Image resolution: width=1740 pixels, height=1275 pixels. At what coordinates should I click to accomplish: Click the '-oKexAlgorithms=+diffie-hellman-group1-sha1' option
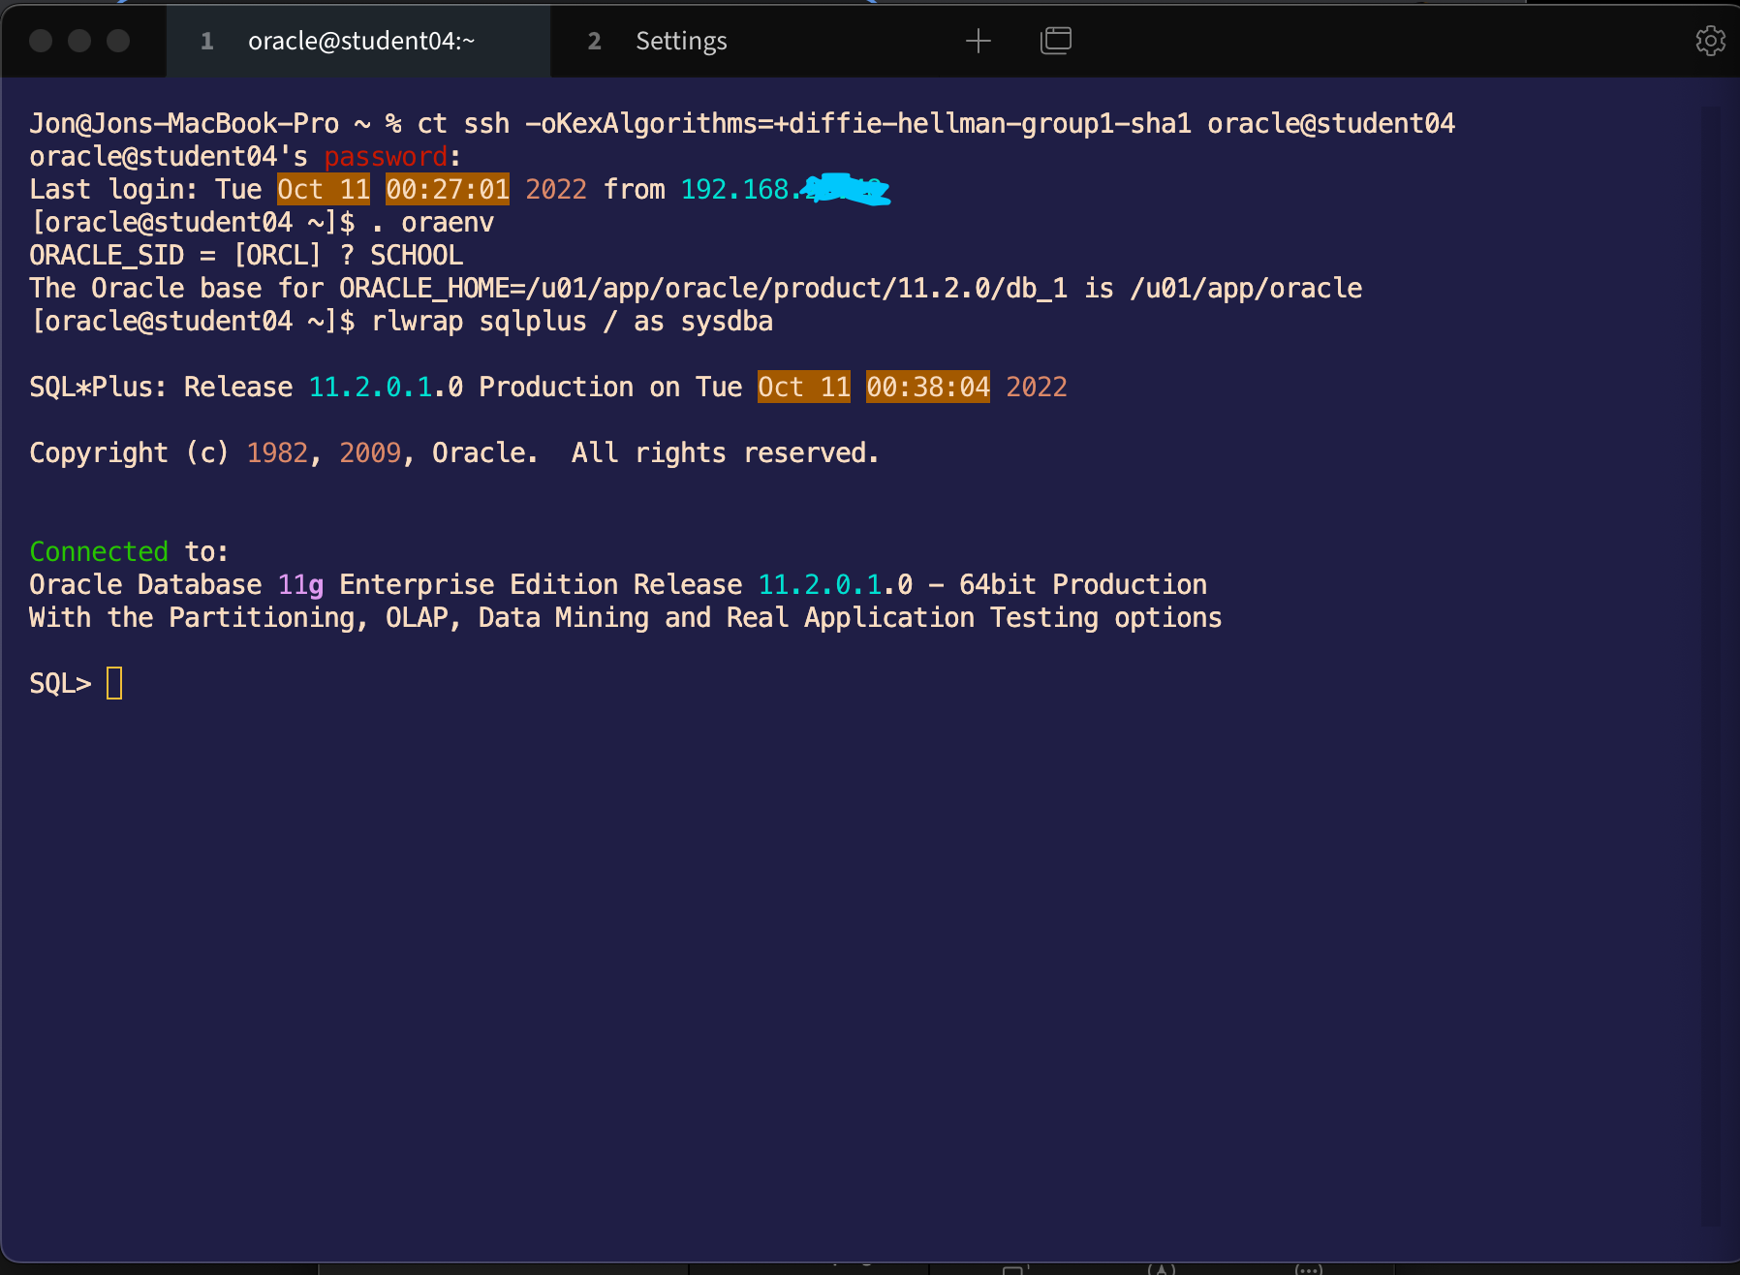point(858,123)
